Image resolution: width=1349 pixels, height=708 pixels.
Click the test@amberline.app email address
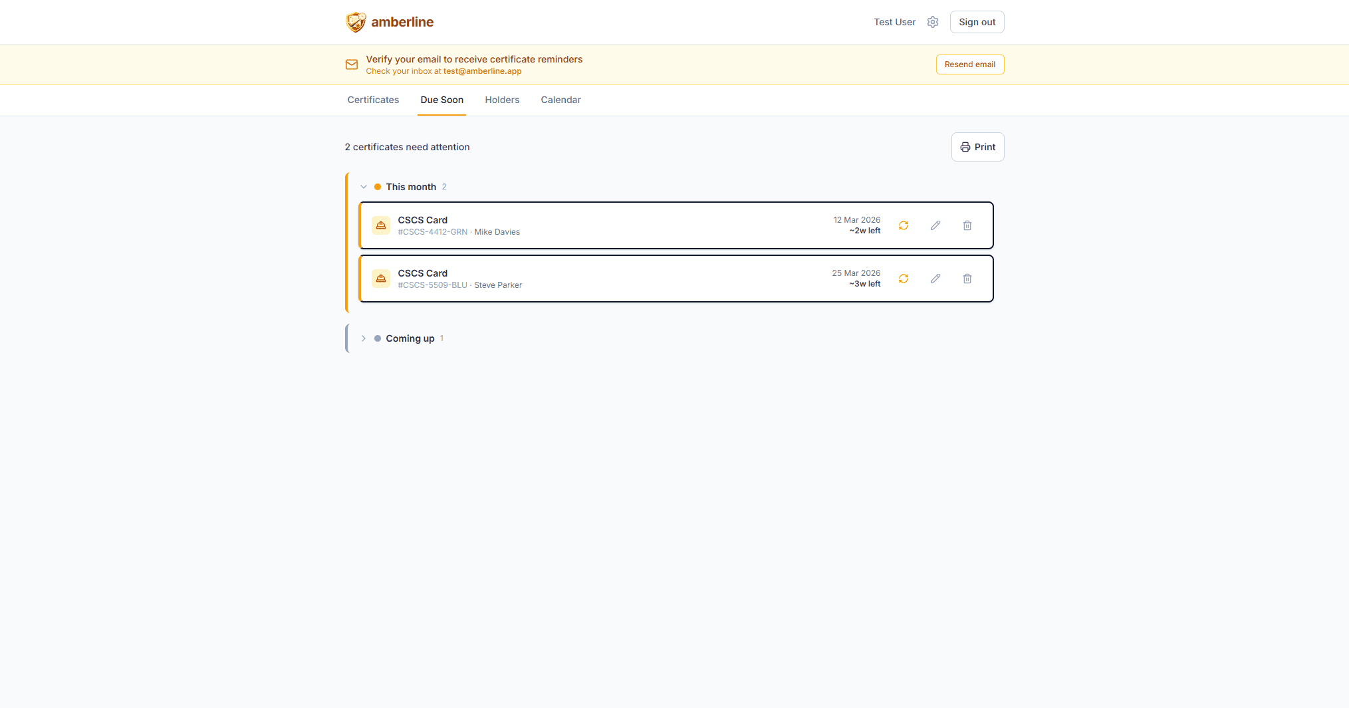(482, 71)
